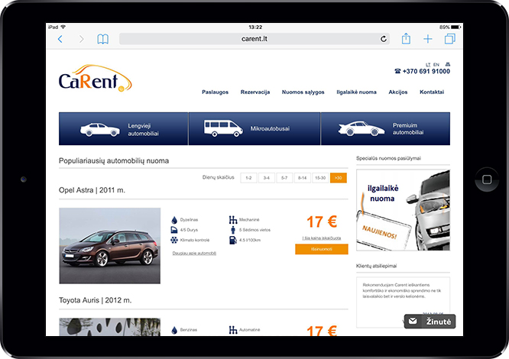Click the minibus icon

coord(223,128)
